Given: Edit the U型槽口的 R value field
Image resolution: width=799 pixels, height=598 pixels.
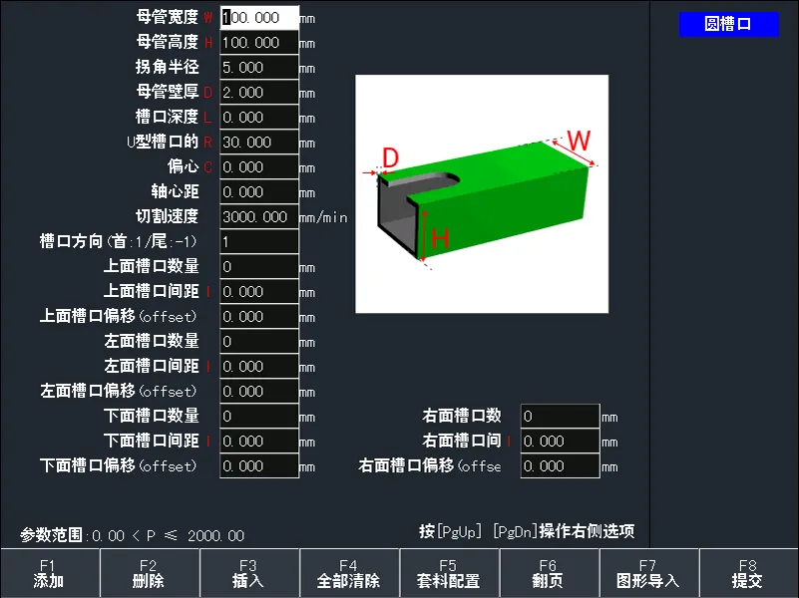Looking at the screenshot, I should (259, 143).
